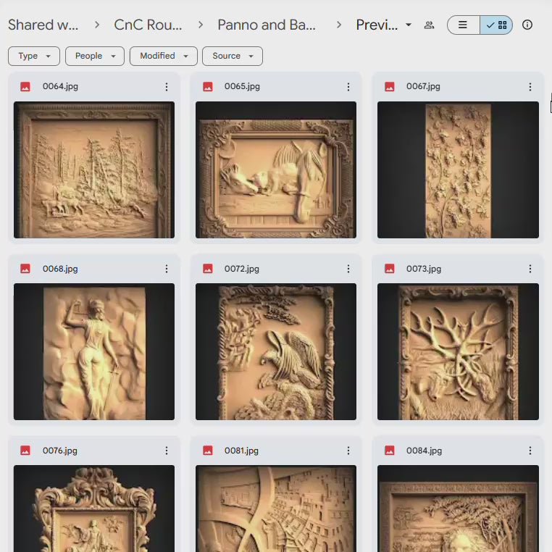Open more actions for 0076.jpg
Viewport: 552px width, 552px height.
[167, 451]
